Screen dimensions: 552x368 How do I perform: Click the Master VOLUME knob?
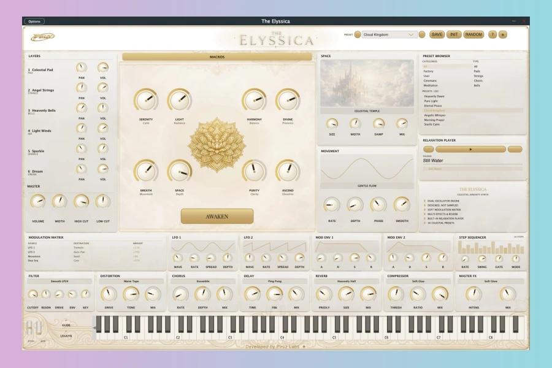pos(37,202)
